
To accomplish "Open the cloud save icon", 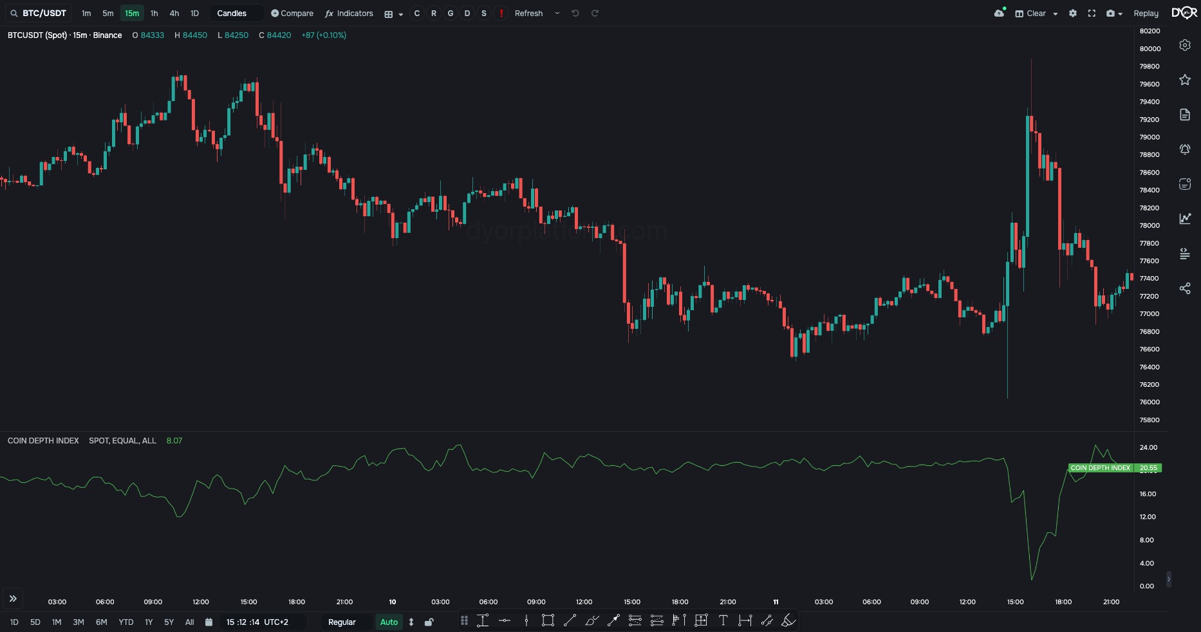I will (x=1000, y=13).
